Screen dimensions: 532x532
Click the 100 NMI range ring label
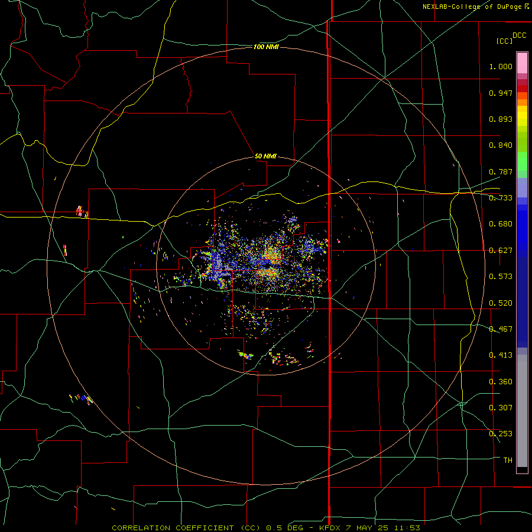point(266,47)
